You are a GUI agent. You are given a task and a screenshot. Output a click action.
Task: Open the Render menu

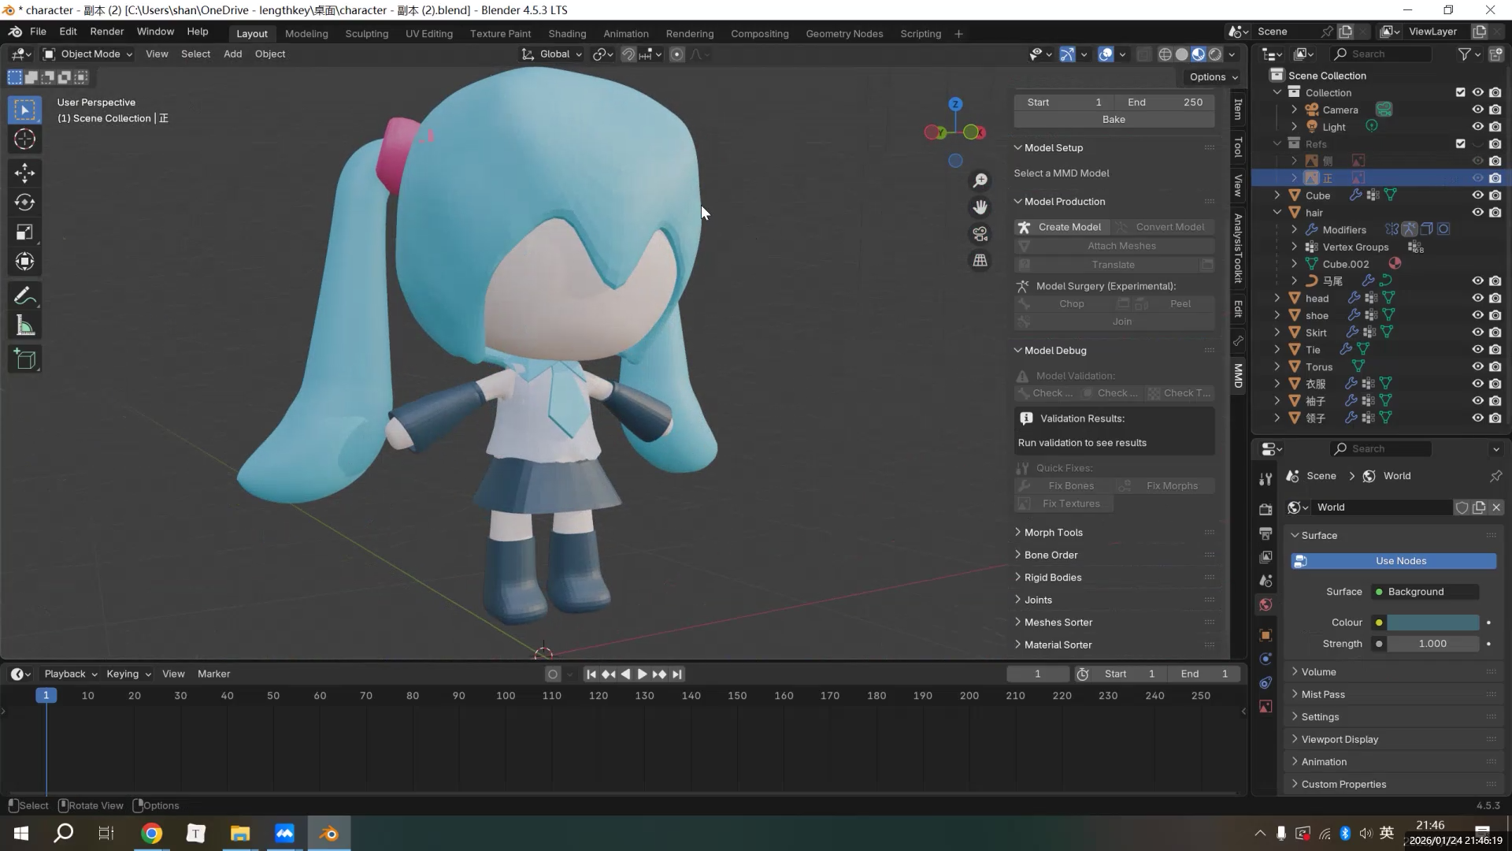pos(106,32)
